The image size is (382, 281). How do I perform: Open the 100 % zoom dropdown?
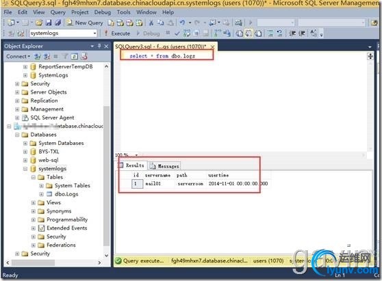click(136, 155)
